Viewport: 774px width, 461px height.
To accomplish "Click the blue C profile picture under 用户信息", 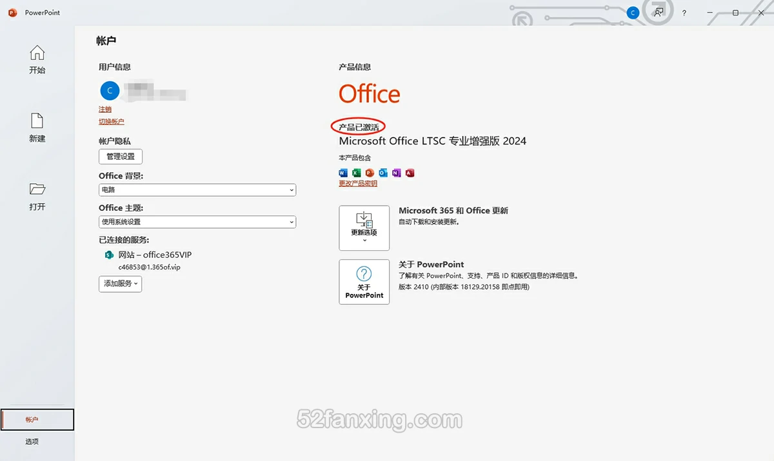I will point(110,90).
